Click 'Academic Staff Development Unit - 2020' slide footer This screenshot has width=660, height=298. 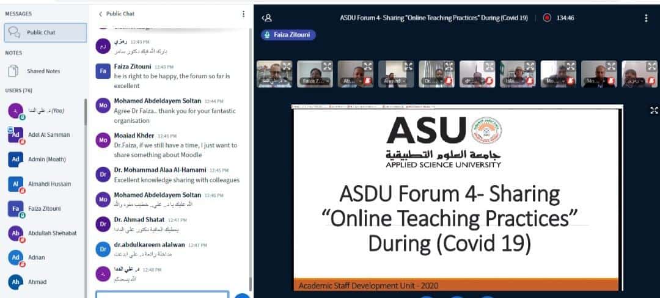[369, 286]
